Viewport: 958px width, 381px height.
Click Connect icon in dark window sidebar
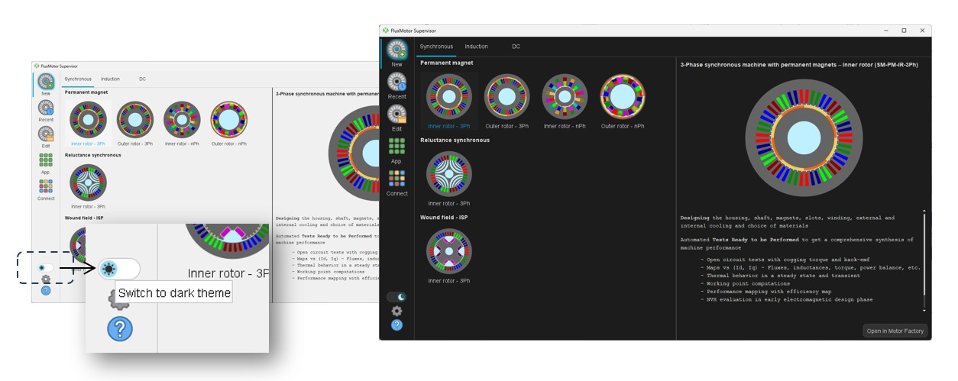click(x=396, y=178)
